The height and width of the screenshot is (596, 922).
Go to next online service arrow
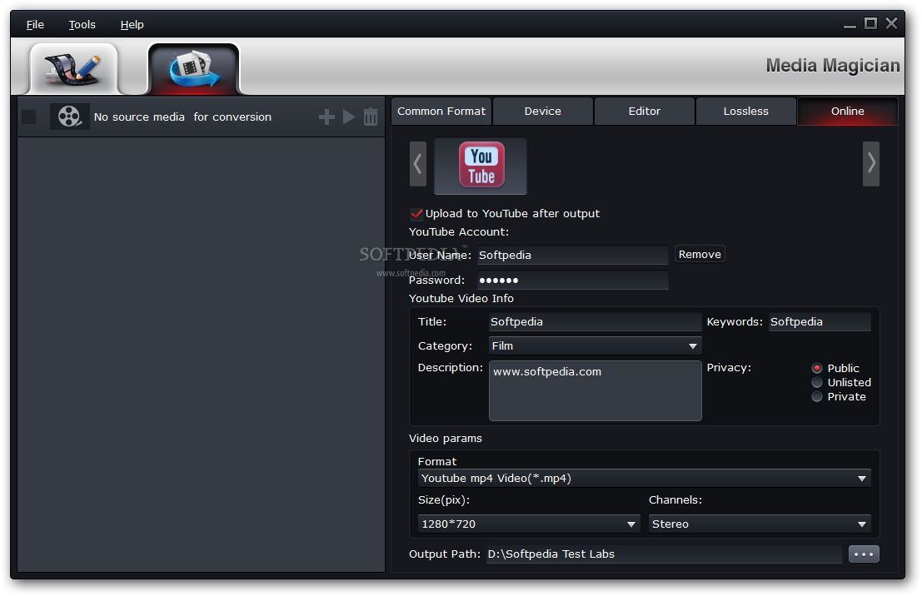871,163
